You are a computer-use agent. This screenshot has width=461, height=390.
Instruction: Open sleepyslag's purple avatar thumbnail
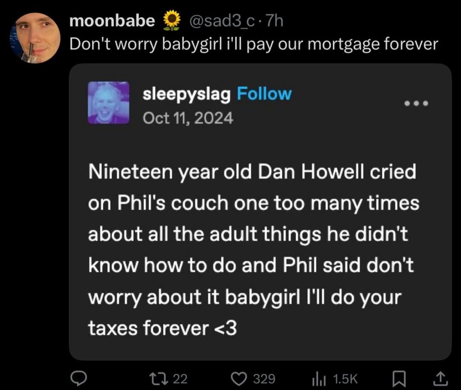pyautogui.click(x=108, y=103)
